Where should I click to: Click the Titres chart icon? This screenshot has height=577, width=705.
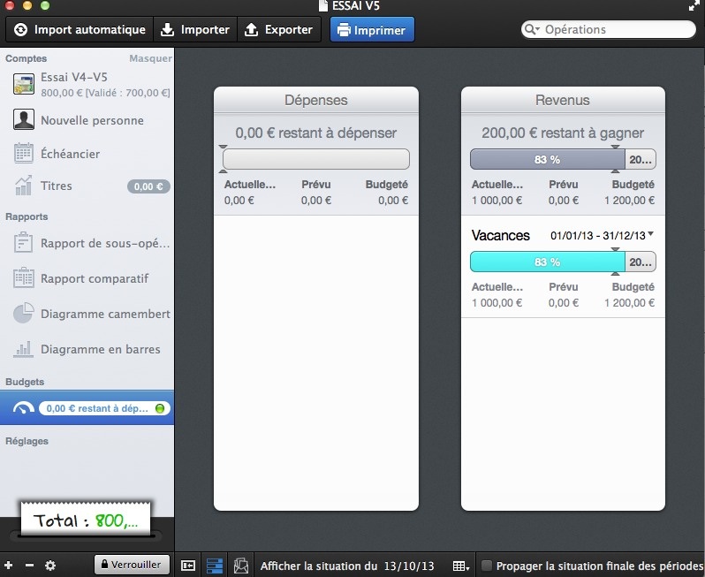[x=24, y=186]
